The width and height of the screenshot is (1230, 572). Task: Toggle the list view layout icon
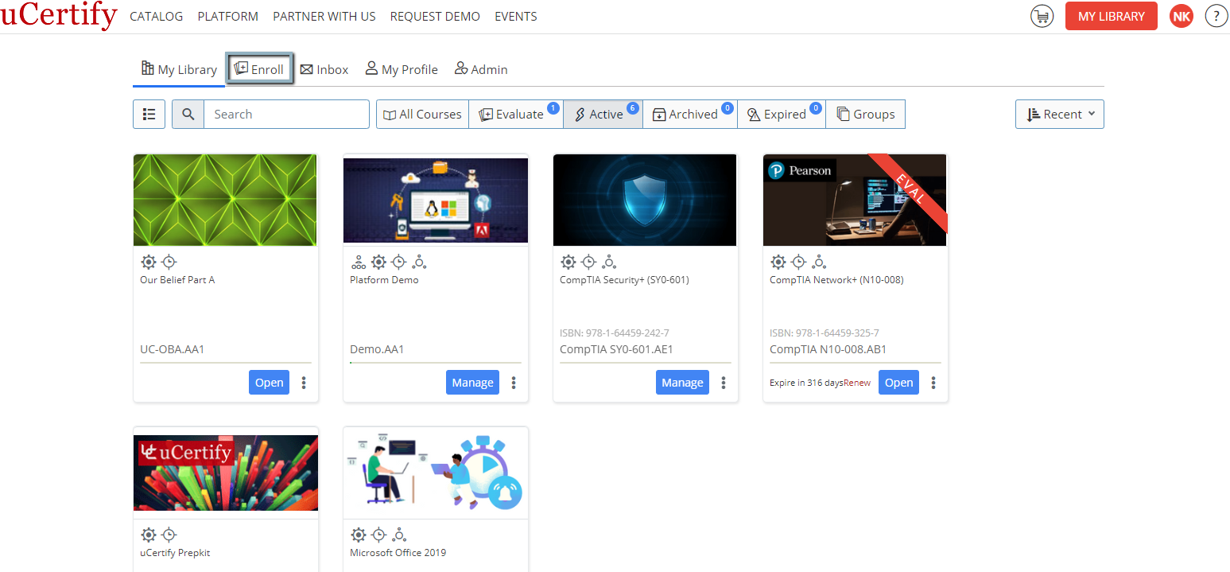(x=149, y=114)
